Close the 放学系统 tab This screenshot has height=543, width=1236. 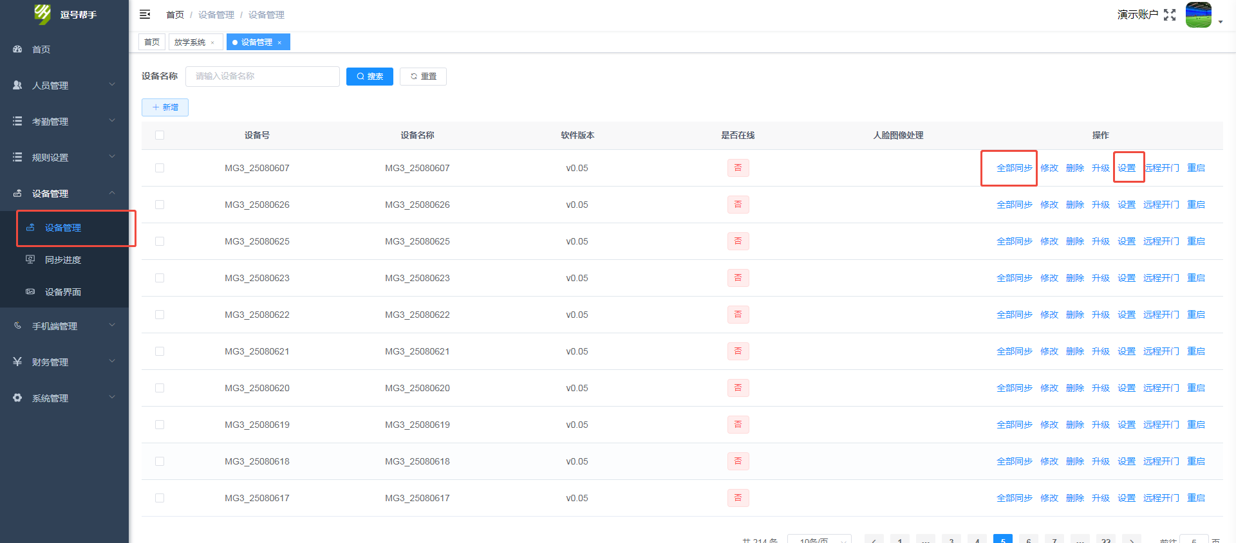(212, 42)
